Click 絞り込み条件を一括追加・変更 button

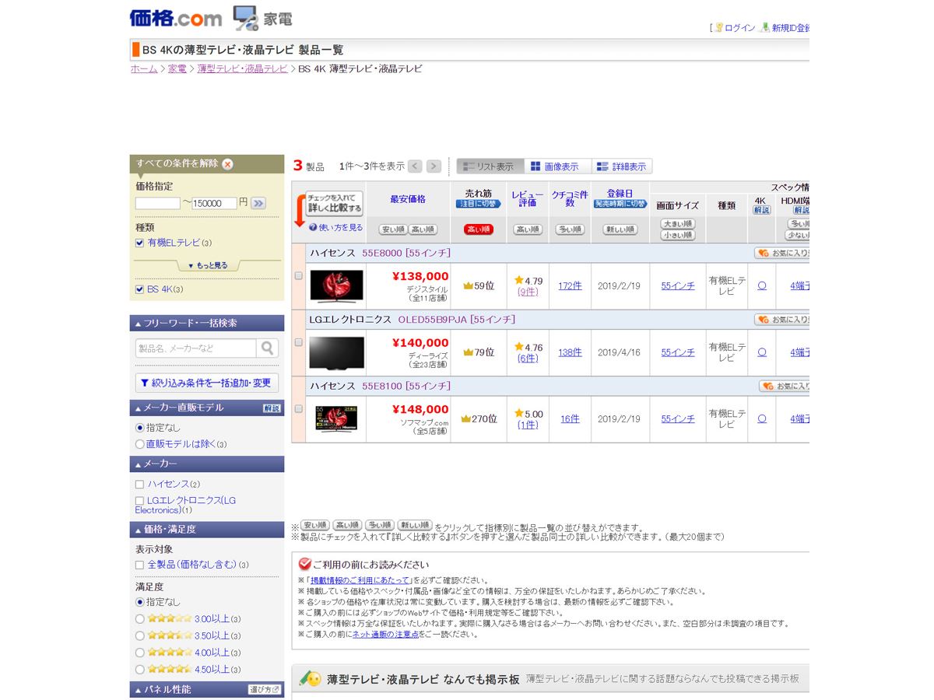click(x=207, y=383)
